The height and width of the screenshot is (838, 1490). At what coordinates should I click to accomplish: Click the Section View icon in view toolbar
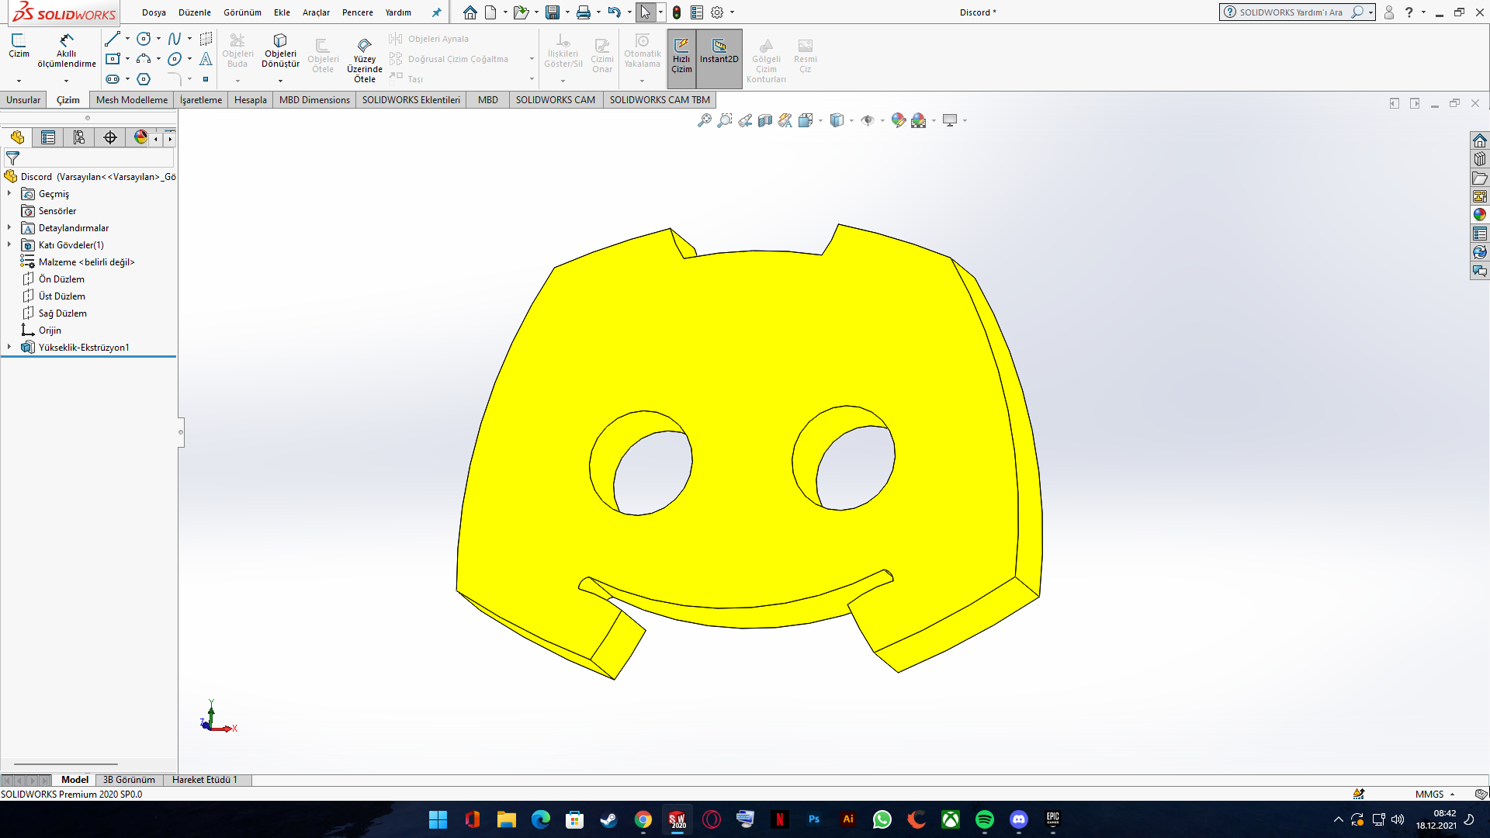tap(765, 120)
